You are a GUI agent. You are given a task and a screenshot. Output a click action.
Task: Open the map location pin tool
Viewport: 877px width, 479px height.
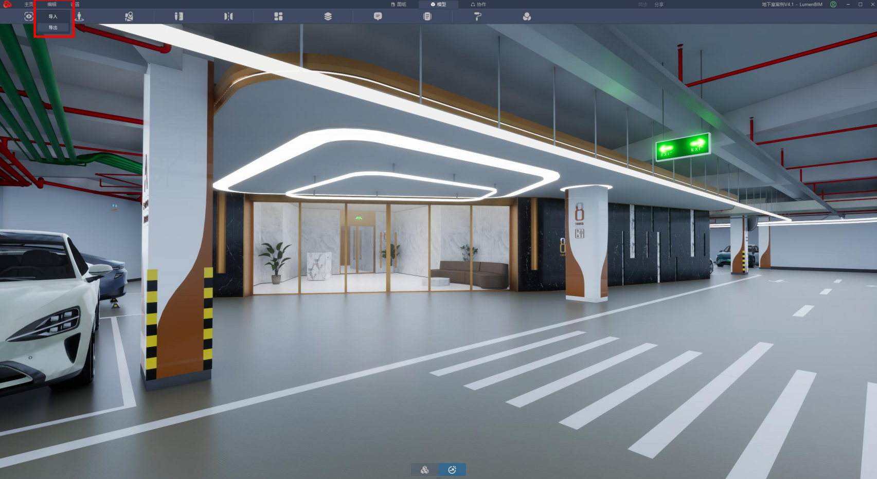point(129,16)
